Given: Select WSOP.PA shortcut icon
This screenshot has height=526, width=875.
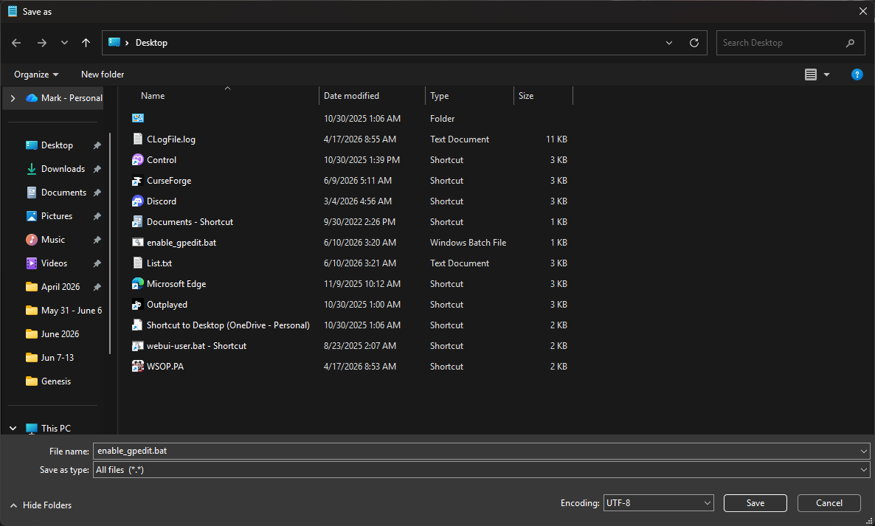Looking at the screenshot, I should pyautogui.click(x=138, y=367).
